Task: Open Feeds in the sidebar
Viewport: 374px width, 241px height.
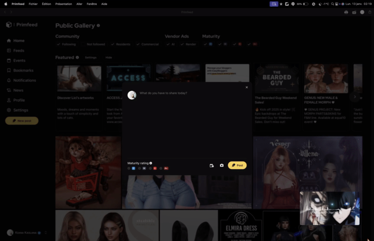Action: pyautogui.click(x=16, y=51)
